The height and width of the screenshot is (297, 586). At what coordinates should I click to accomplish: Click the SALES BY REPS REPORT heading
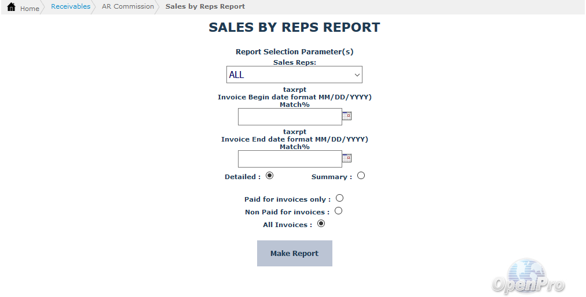(294, 28)
